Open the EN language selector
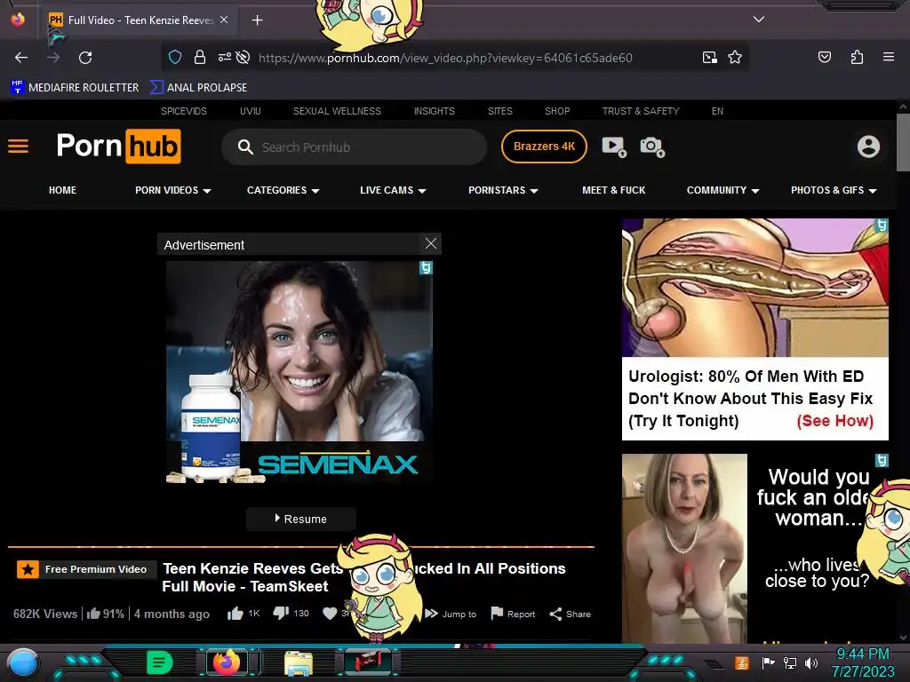This screenshot has width=910, height=682. (717, 111)
